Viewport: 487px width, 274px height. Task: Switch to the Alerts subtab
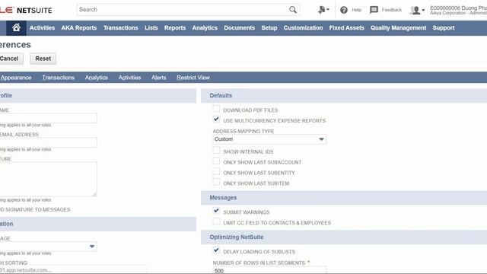159,78
